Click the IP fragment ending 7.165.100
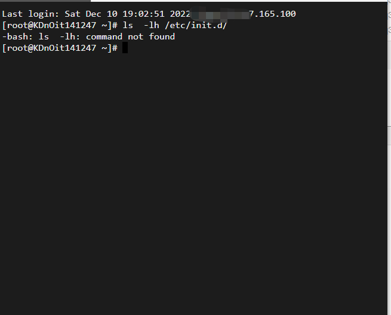391x315 pixels. click(272, 14)
